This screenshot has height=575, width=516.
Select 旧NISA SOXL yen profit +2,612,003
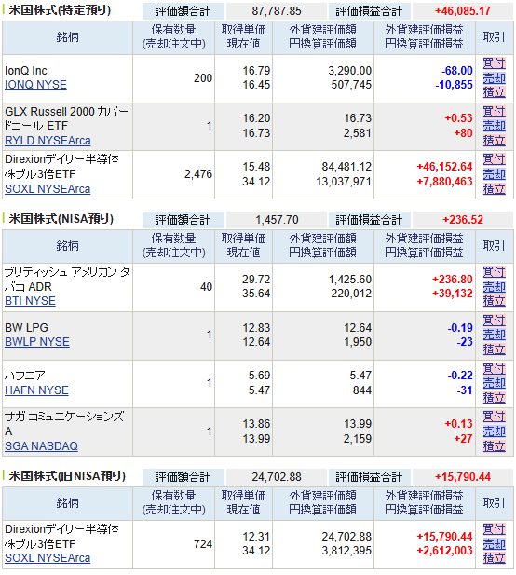(444, 551)
